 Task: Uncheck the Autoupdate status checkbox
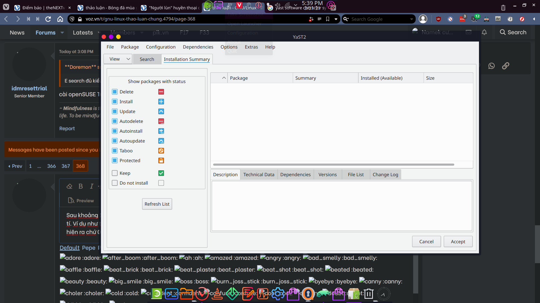point(115,141)
